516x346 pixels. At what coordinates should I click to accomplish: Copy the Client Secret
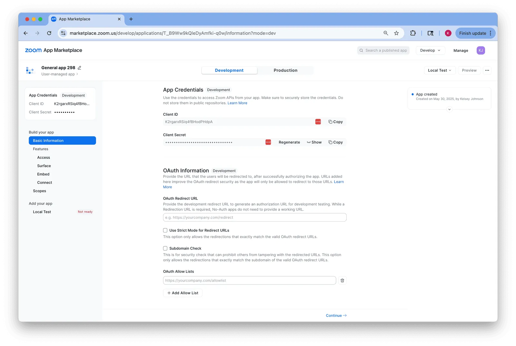click(336, 142)
